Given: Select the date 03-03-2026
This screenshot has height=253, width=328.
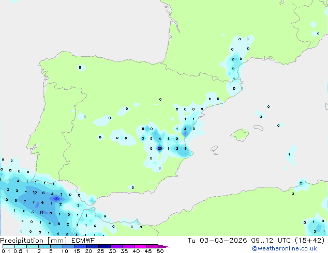Looking at the screenshot, I should click(x=223, y=241).
